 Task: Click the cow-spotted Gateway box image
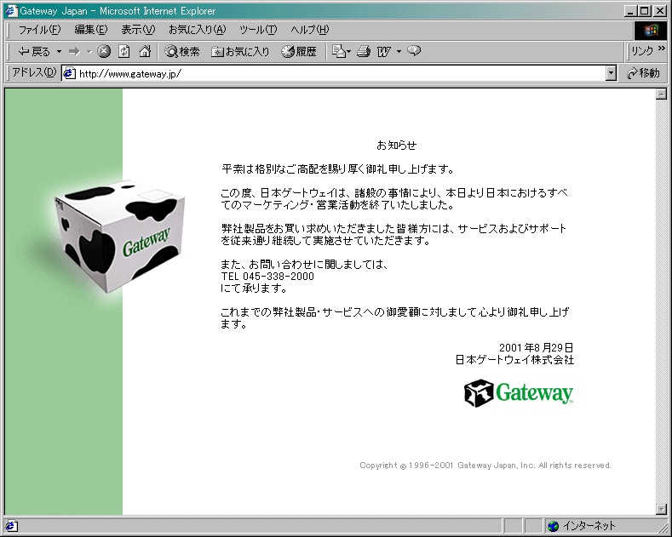click(119, 237)
